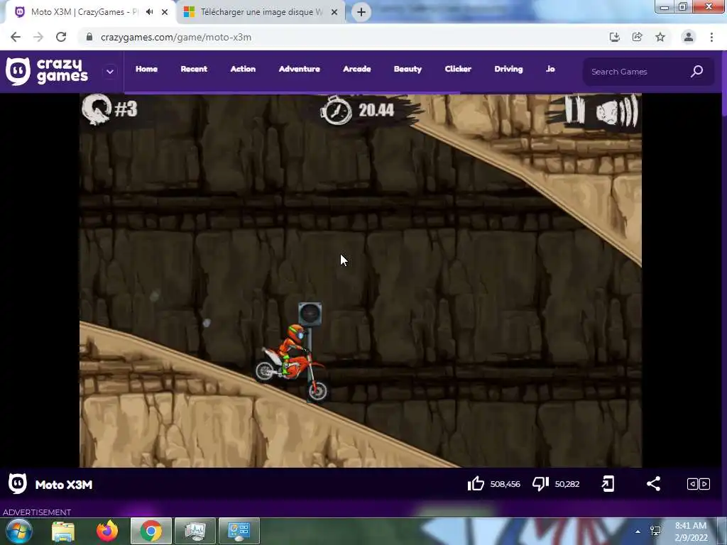727x545 pixels.
Task: Click the like count 508,456
Action: click(505, 484)
